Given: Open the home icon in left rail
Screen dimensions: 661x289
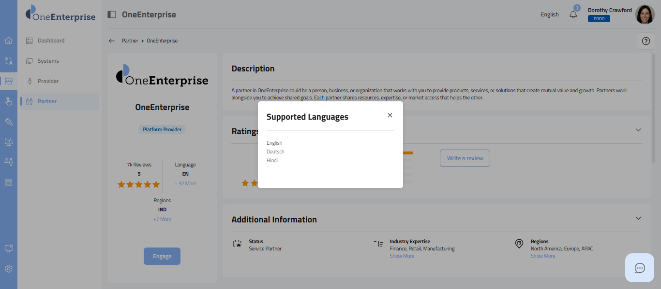Looking at the screenshot, I should (9, 41).
